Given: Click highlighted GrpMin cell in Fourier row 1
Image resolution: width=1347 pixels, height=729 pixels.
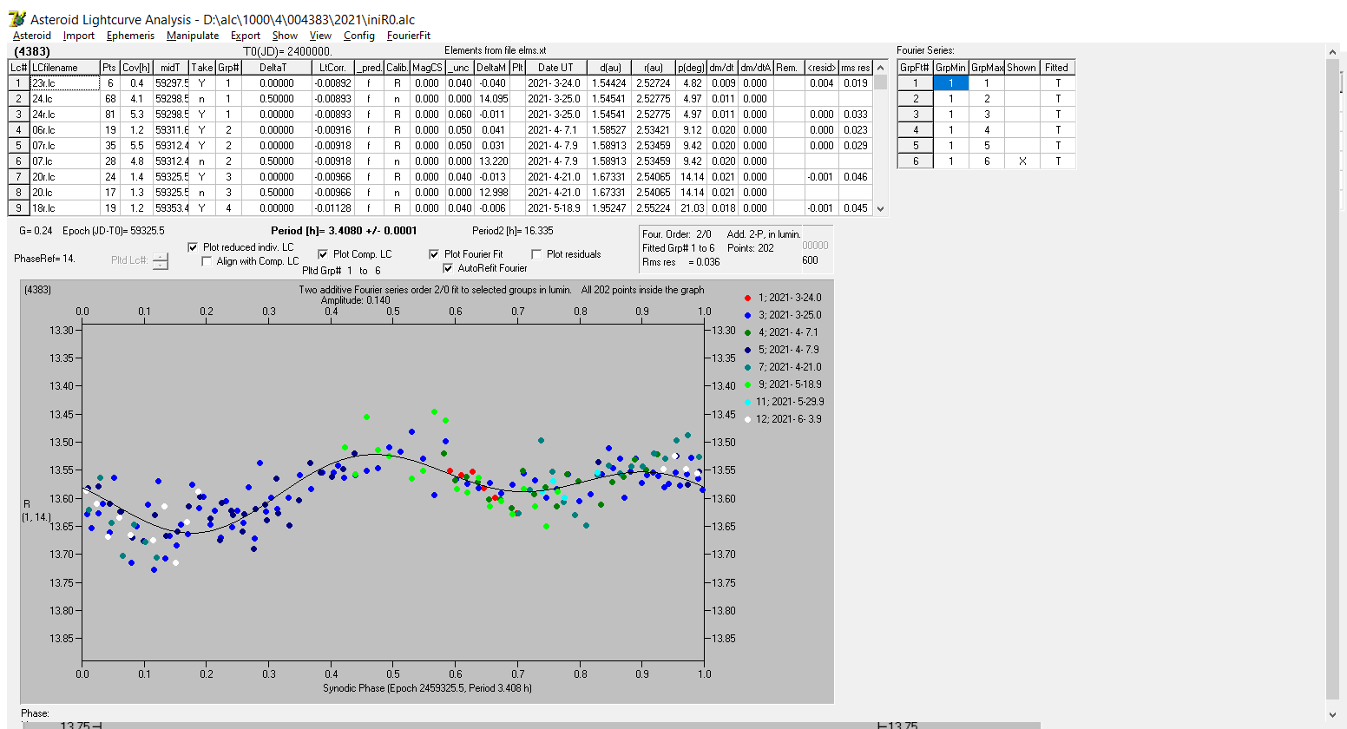Looking at the screenshot, I should coord(950,83).
